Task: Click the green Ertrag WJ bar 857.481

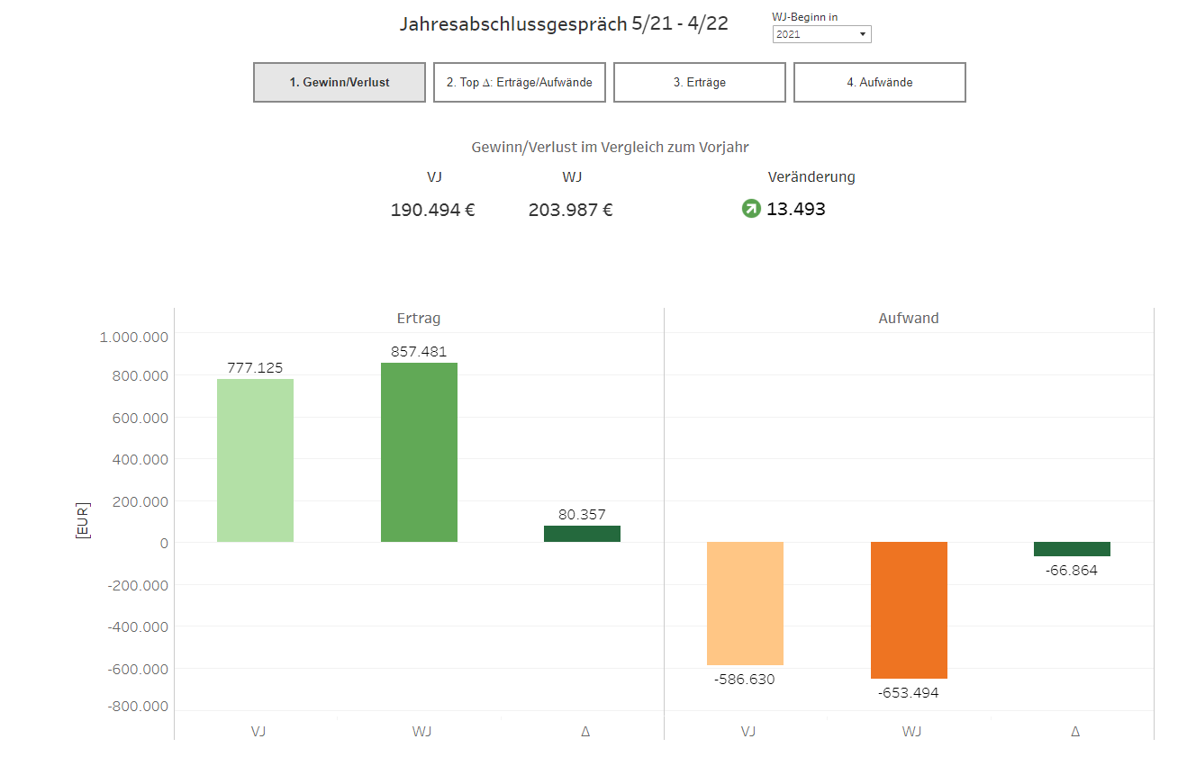Action: point(419,452)
